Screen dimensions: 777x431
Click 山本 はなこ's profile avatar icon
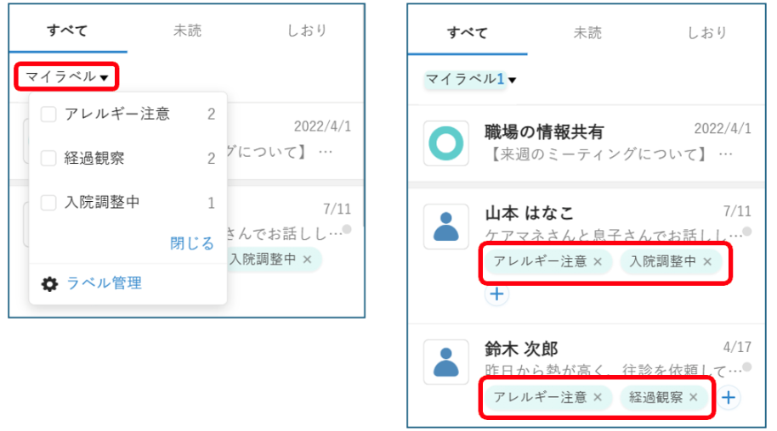(446, 227)
